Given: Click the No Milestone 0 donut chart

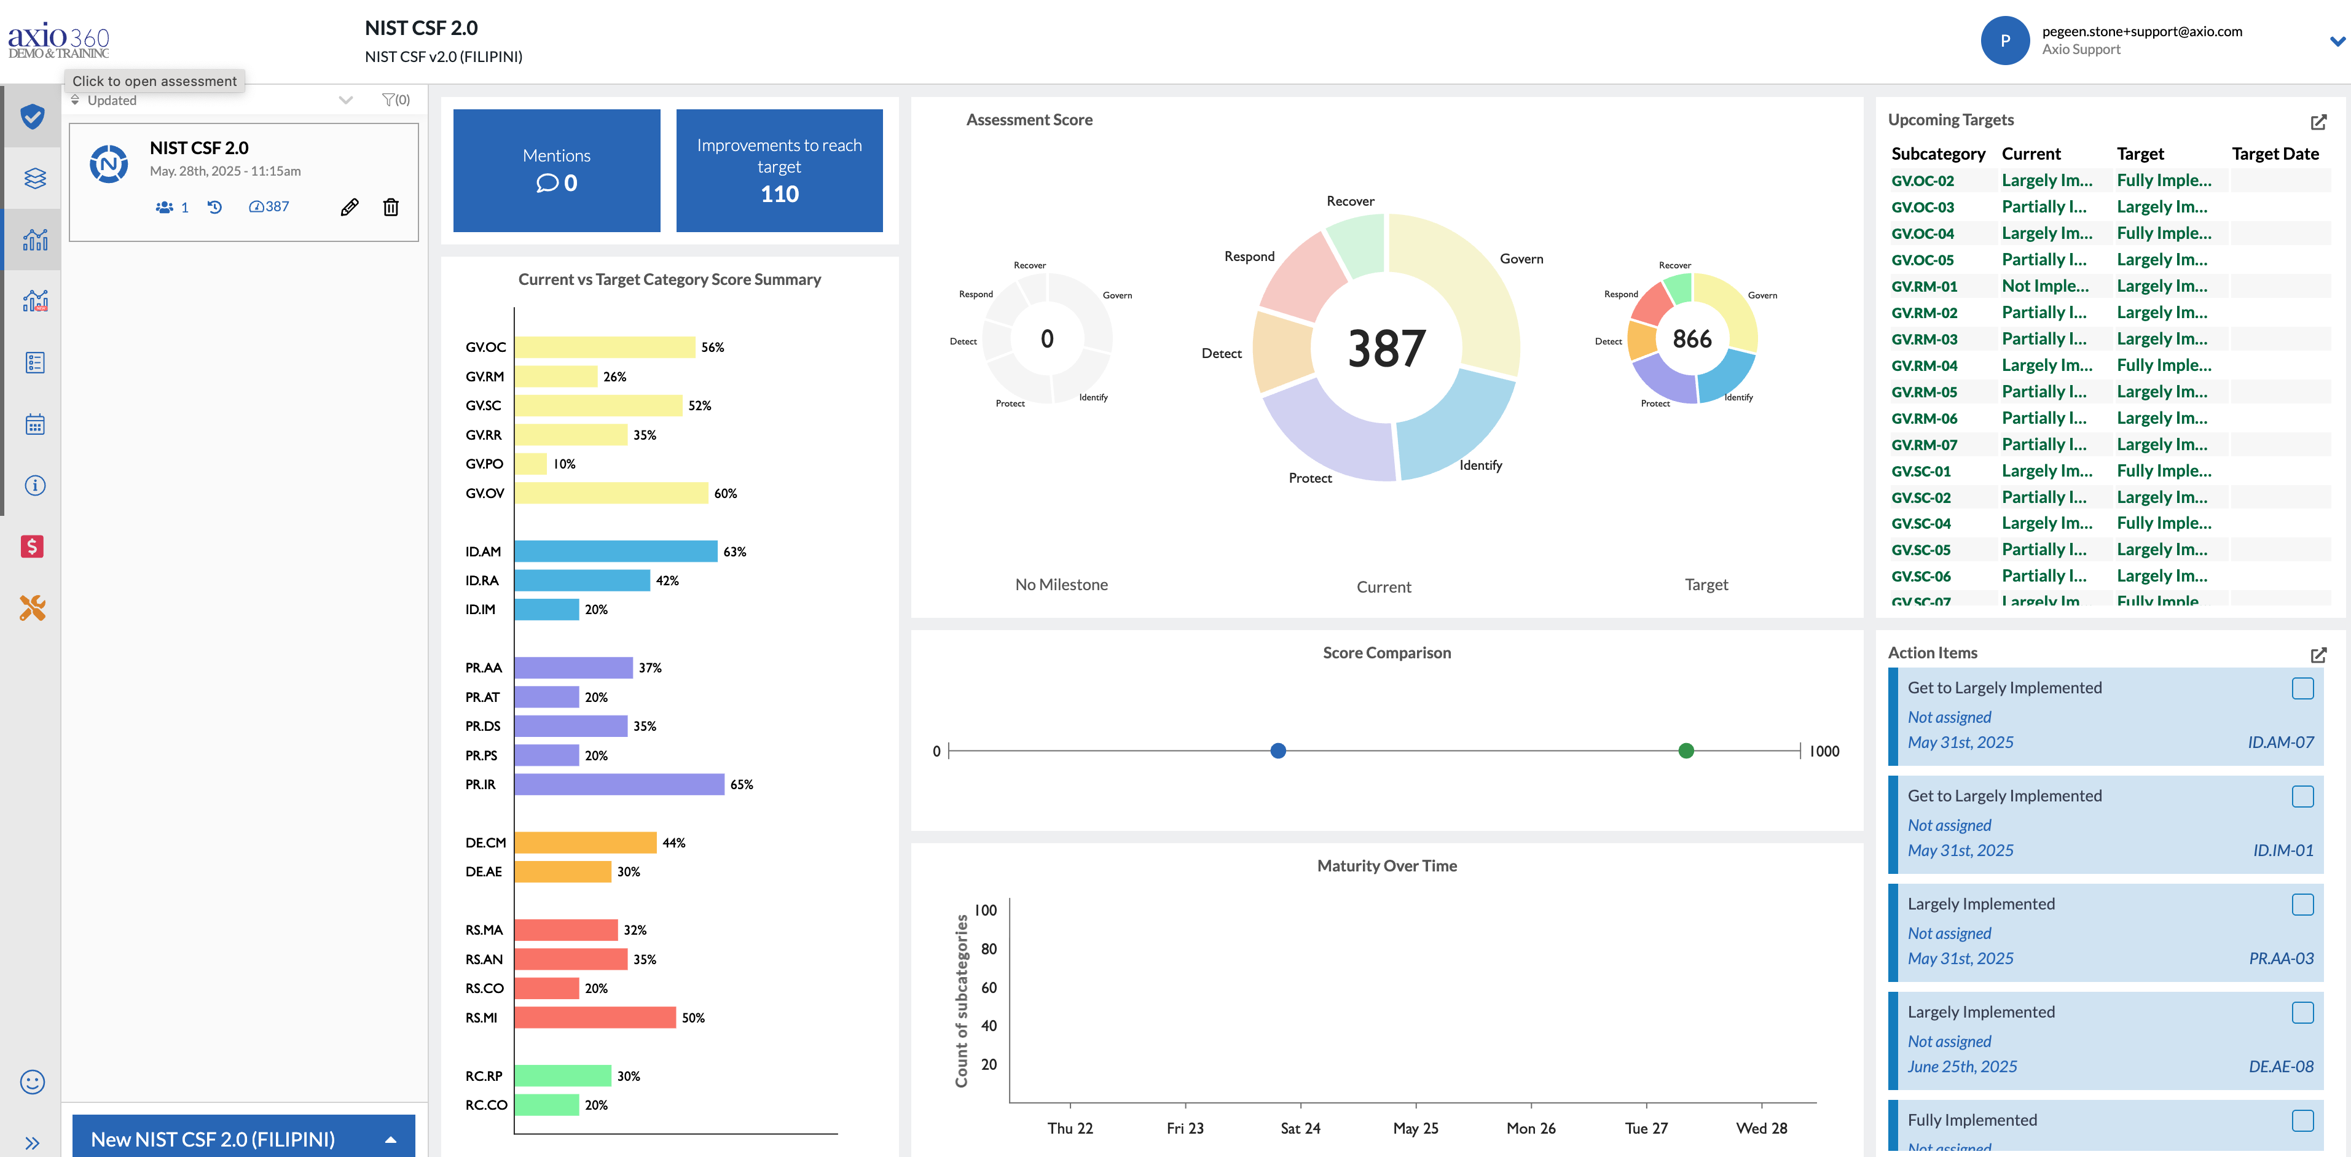Looking at the screenshot, I should tap(1048, 338).
